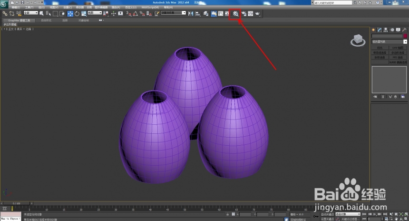Viewport: 409px width, 221px height.
Task: Switch to the Graphite 建模工具 ribbon tab
Action: click(19, 20)
